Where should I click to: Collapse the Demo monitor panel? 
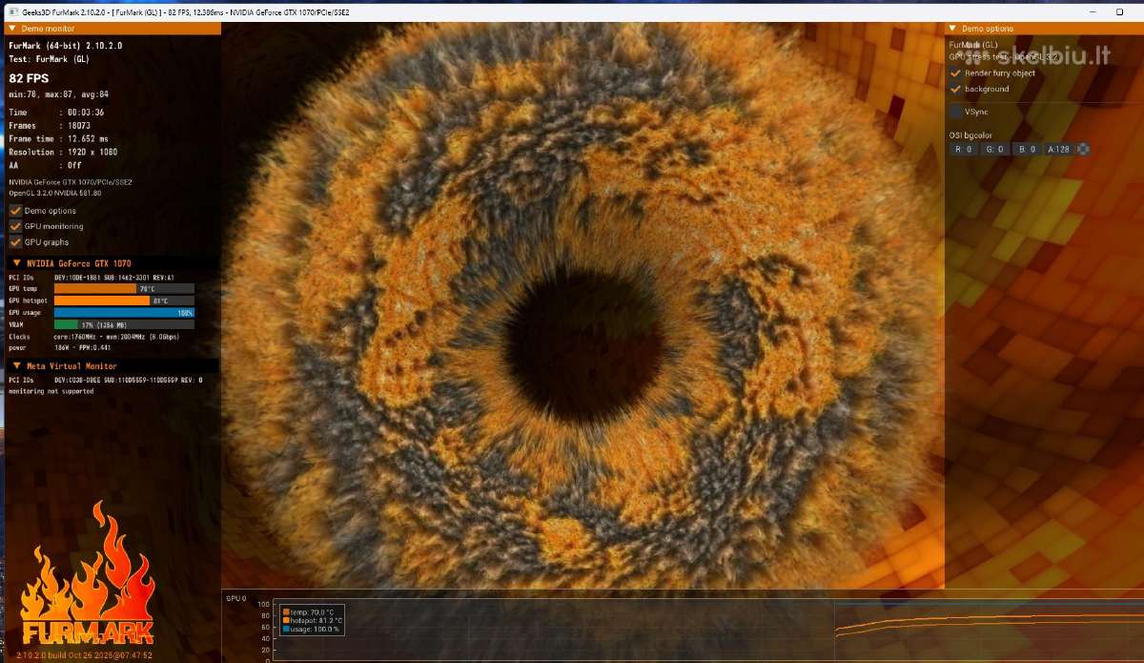click(12, 29)
